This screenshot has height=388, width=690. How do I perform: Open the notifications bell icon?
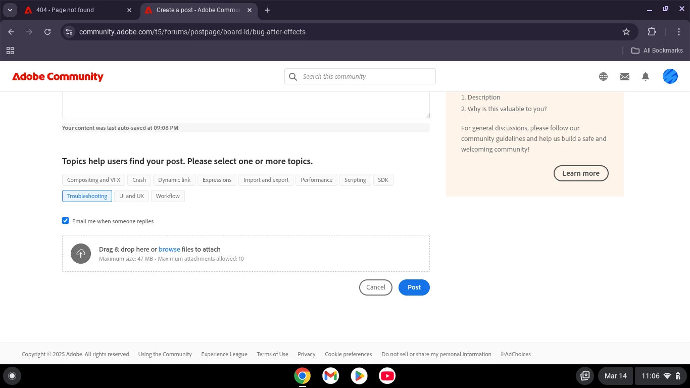coord(646,77)
